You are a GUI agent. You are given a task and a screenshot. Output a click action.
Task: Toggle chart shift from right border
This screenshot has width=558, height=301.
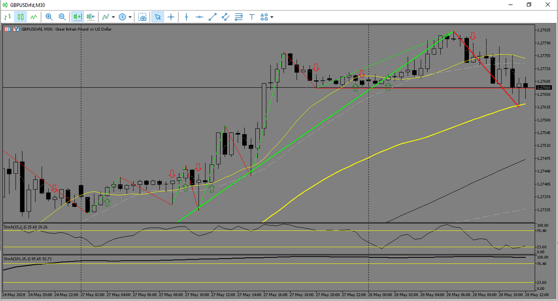[91, 17]
